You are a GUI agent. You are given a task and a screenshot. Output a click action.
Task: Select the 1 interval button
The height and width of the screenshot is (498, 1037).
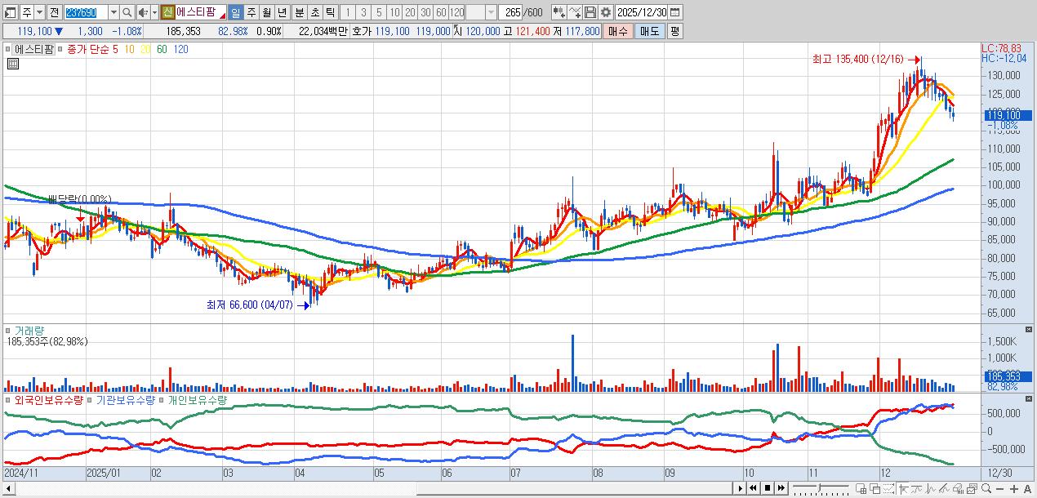coord(348,12)
